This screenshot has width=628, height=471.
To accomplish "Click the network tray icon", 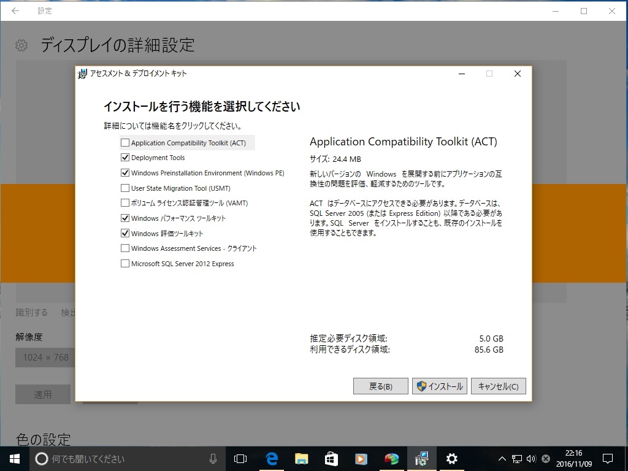I will coord(516,459).
